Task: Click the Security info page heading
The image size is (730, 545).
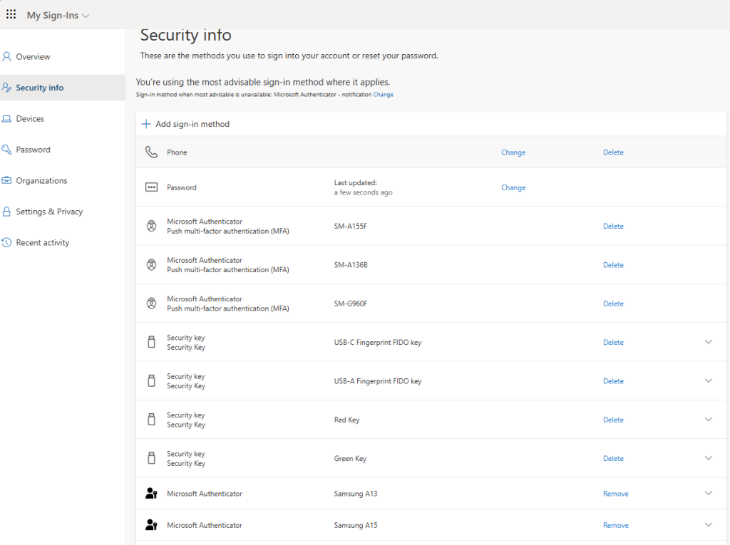Action: (186, 36)
